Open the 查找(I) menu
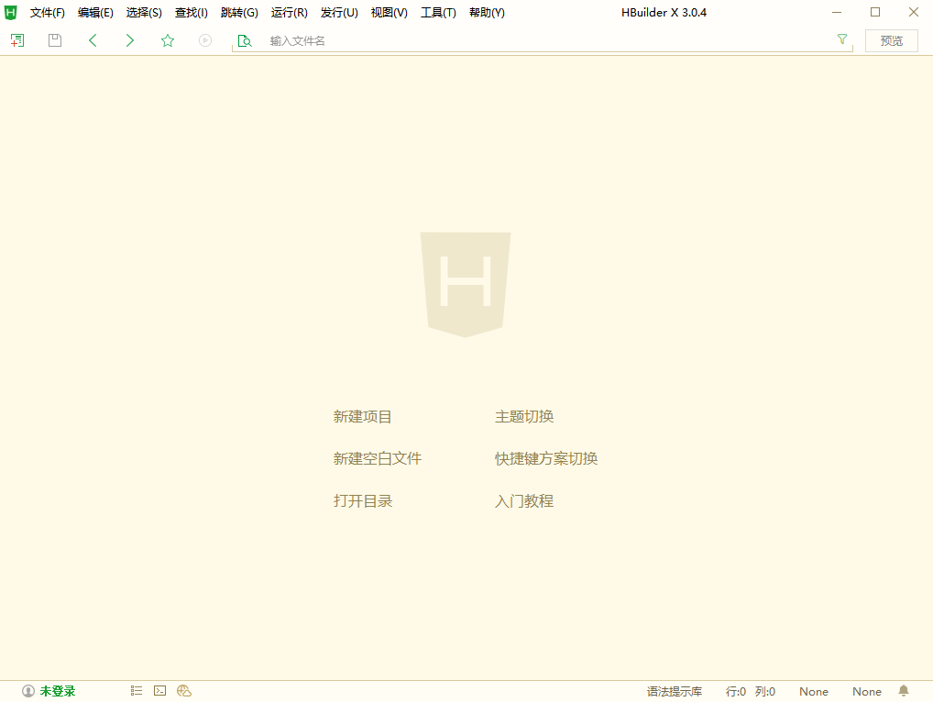 coord(191,13)
